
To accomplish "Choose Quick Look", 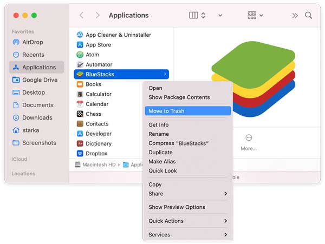I will pyautogui.click(x=188, y=171).
